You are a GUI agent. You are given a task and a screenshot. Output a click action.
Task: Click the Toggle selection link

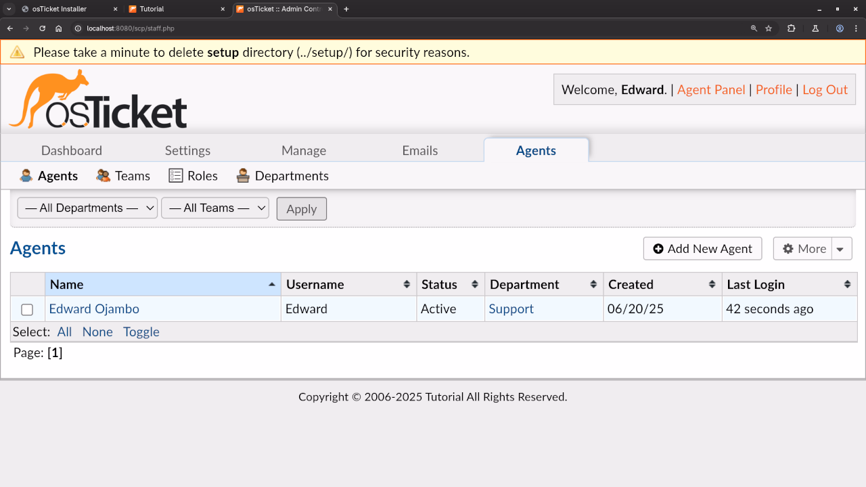(x=141, y=332)
